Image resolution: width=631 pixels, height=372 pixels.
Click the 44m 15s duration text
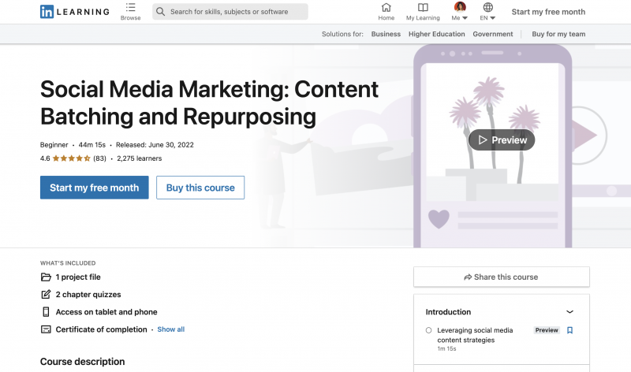tap(92, 145)
